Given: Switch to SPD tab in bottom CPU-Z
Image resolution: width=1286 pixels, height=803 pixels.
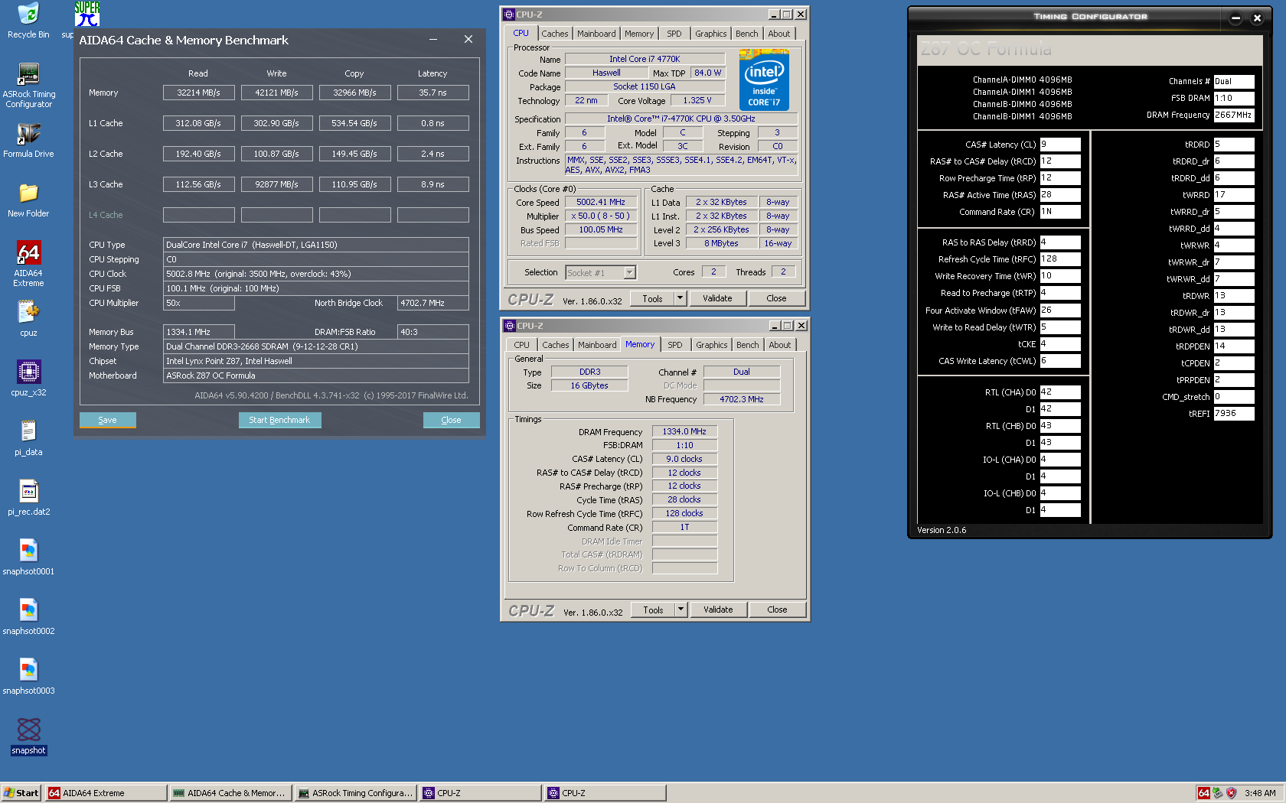Looking at the screenshot, I should tap(674, 345).
